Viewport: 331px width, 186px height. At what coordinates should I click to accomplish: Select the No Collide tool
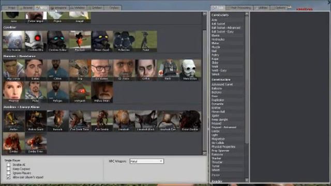228,143
